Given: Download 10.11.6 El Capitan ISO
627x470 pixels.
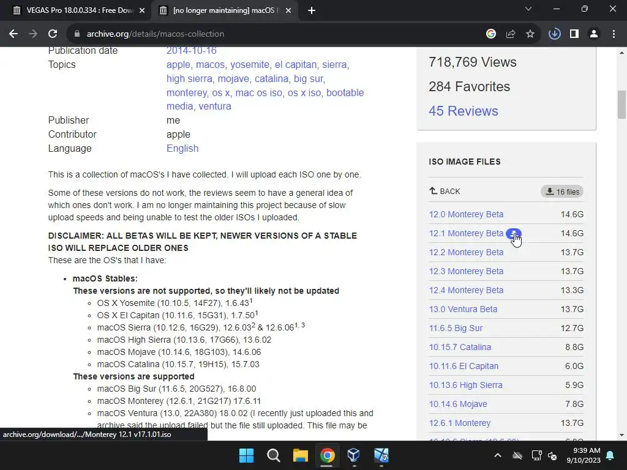Looking at the screenshot, I should (x=464, y=367).
